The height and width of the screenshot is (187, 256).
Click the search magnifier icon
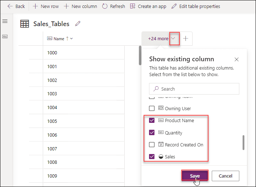coord(156,89)
